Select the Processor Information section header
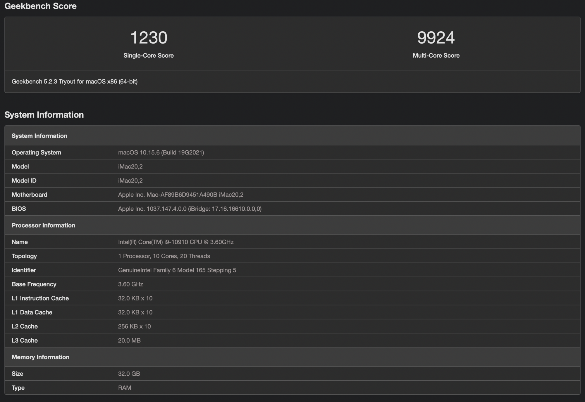The image size is (585, 402). (43, 225)
